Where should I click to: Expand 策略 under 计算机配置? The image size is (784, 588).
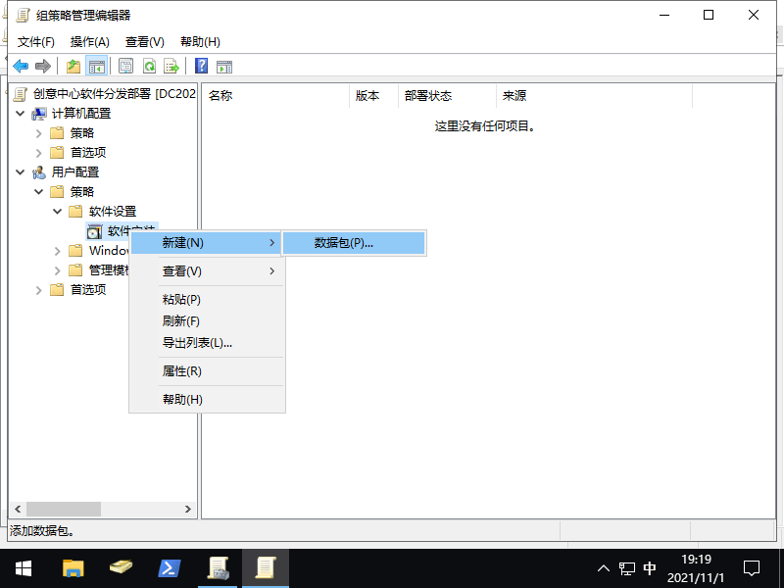39,133
